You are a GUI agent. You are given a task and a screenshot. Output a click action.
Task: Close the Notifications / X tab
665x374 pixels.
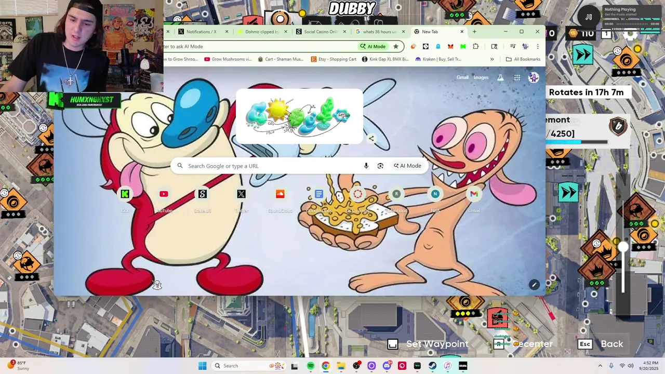point(227,32)
